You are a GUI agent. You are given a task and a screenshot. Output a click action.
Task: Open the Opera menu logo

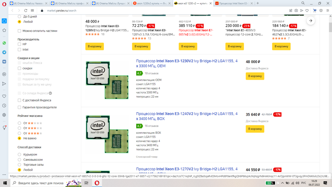click(4, 4)
